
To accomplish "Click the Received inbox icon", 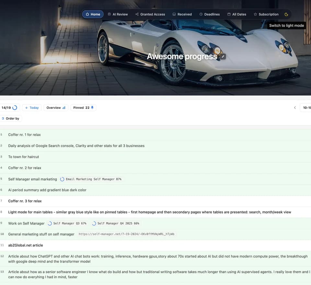I will pos(174,14).
